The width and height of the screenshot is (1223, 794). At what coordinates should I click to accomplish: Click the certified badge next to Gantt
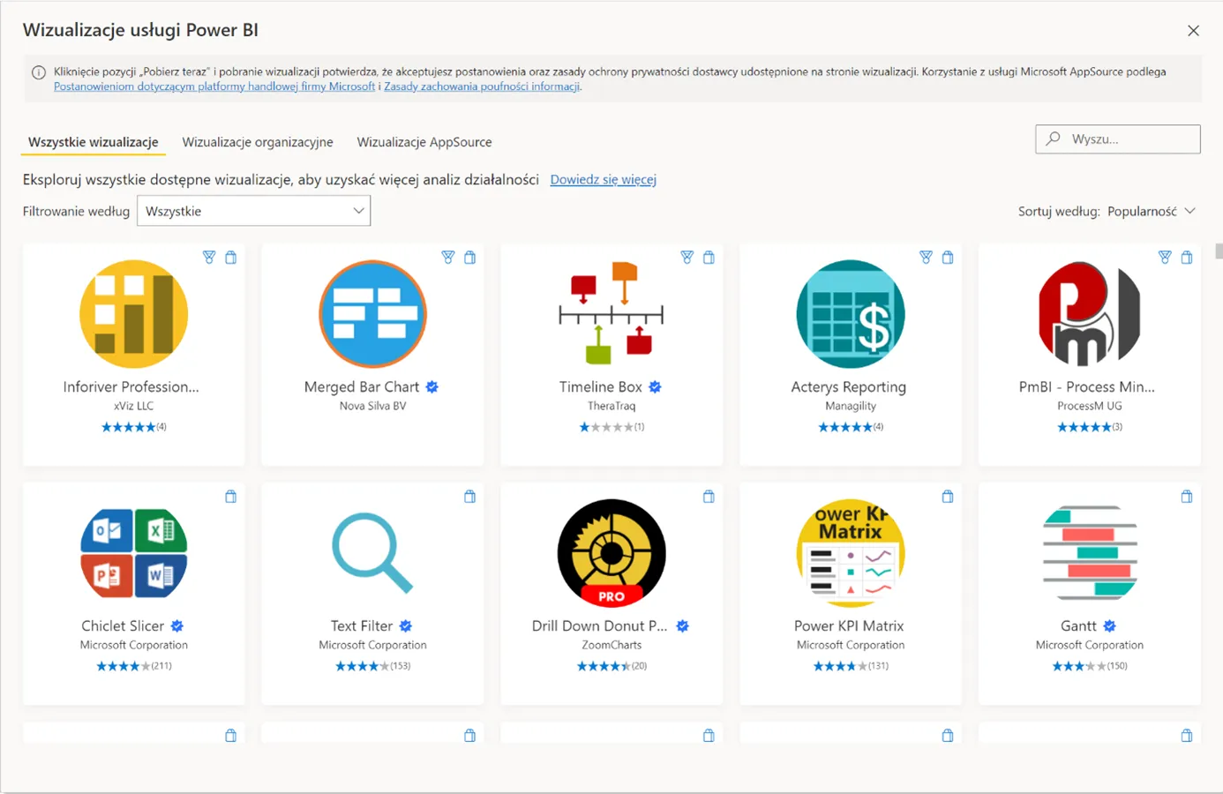pyautogui.click(x=1110, y=625)
